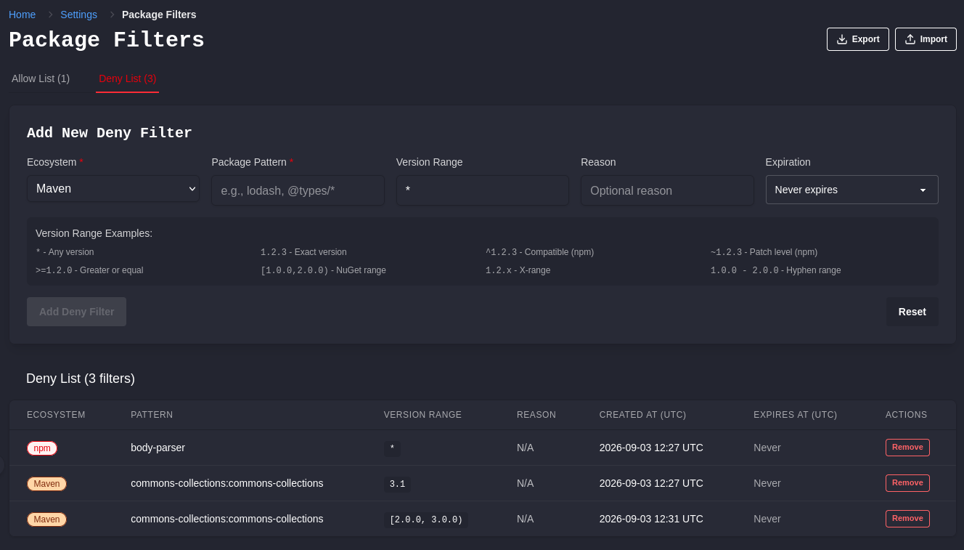The height and width of the screenshot is (550, 964).
Task: Click the created date 2026-09-03 12:31 UTC
Action: (651, 519)
